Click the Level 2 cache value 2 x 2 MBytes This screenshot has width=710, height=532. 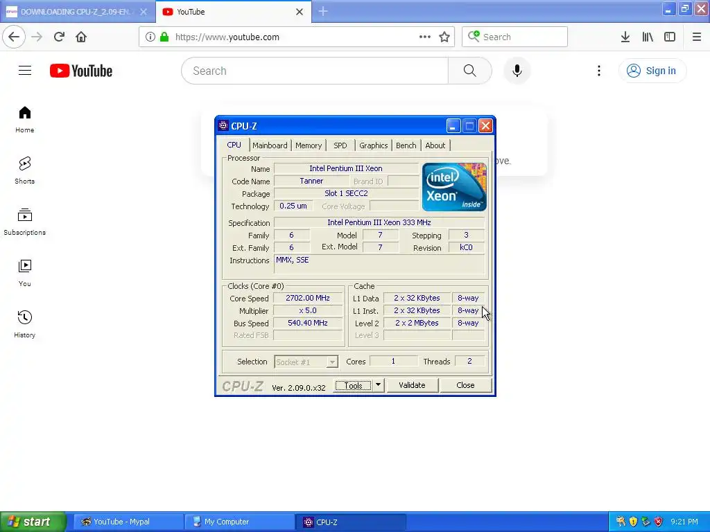(x=417, y=323)
